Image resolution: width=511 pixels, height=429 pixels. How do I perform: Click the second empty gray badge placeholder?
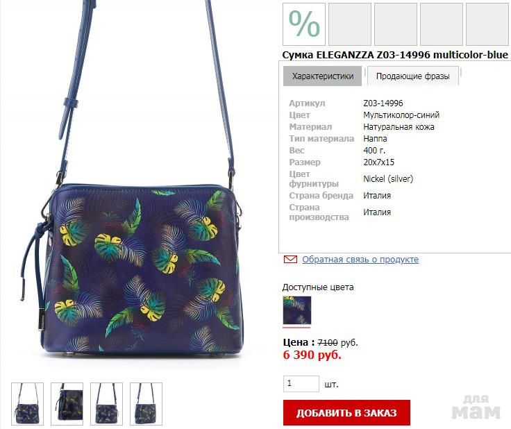[x=396, y=24]
